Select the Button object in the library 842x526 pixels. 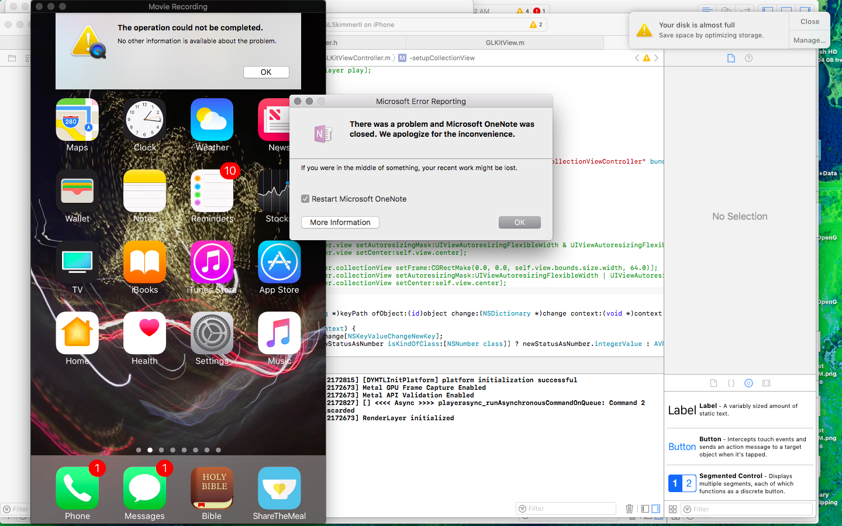coord(741,447)
